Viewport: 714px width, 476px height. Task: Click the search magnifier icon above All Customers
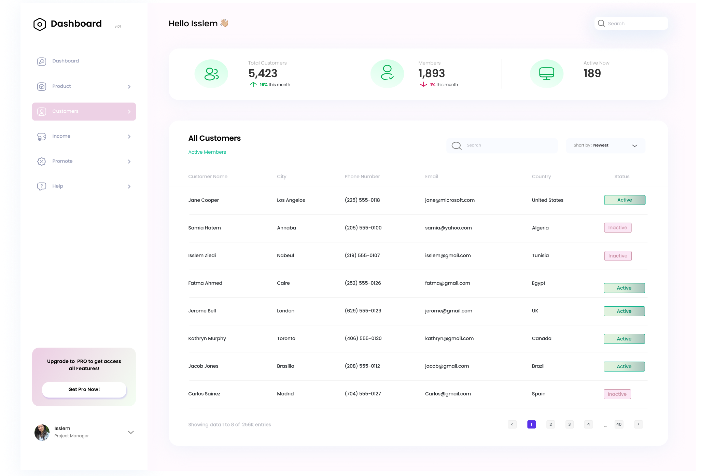point(457,145)
